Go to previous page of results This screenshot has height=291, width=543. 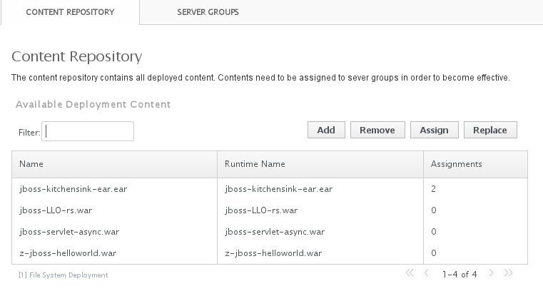coord(426,273)
